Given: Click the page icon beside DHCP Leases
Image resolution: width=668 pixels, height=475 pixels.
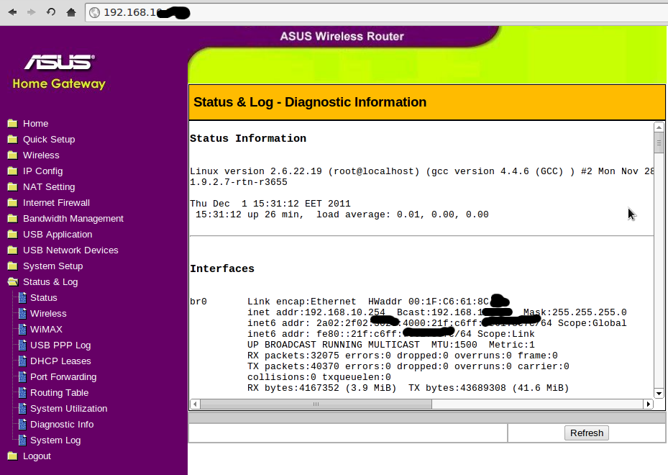Looking at the screenshot, I should (22, 361).
